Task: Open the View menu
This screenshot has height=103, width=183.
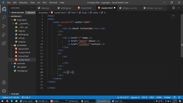Action: point(33,3)
